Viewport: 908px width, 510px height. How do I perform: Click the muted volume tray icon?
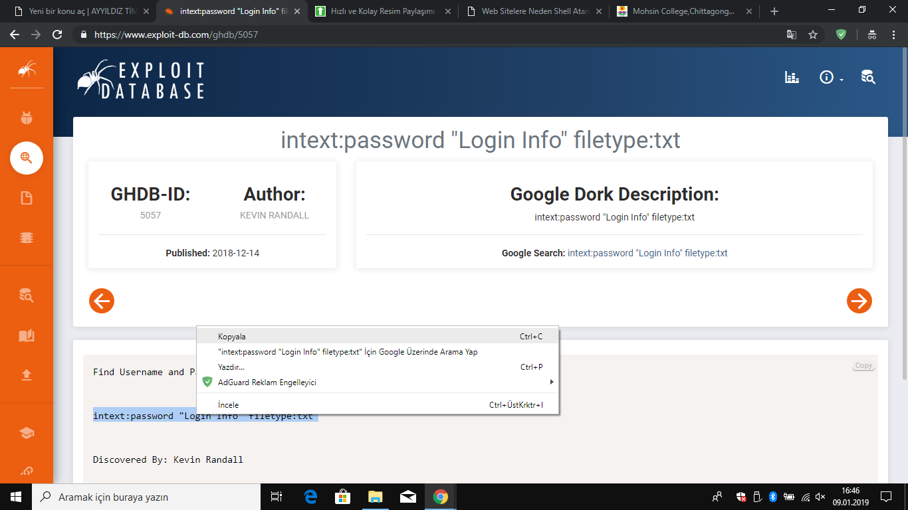click(x=821, y=497)
